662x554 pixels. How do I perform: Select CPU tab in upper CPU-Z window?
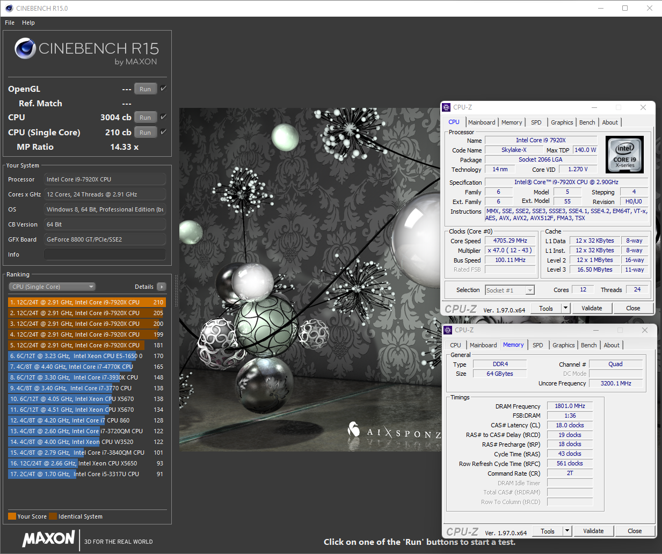454,122
